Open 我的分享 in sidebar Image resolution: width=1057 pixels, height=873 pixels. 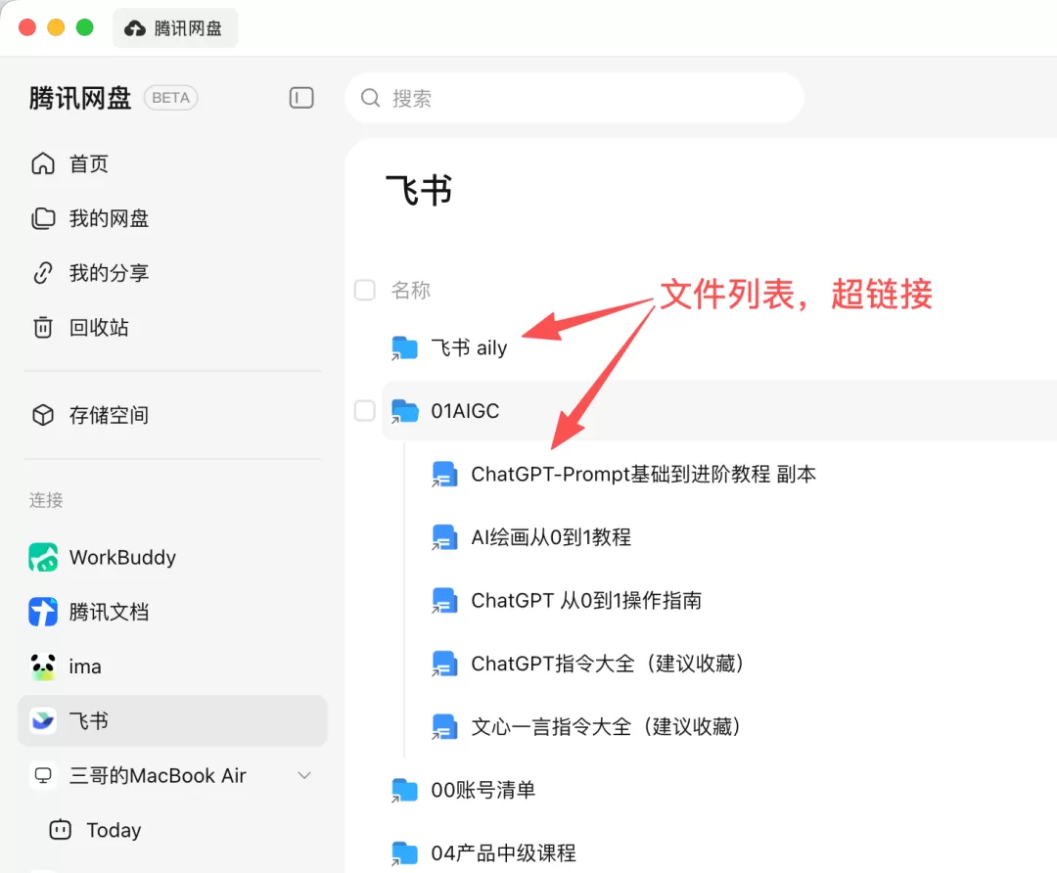coord(109,273)
